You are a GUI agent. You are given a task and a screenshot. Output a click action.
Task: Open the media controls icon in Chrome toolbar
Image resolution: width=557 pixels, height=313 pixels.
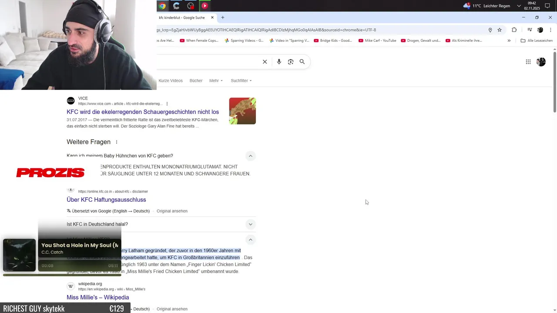(x=530, y=30)
